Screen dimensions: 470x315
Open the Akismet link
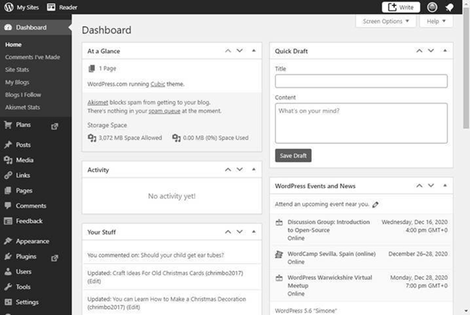pyautogui.click(x=98, y=102)
